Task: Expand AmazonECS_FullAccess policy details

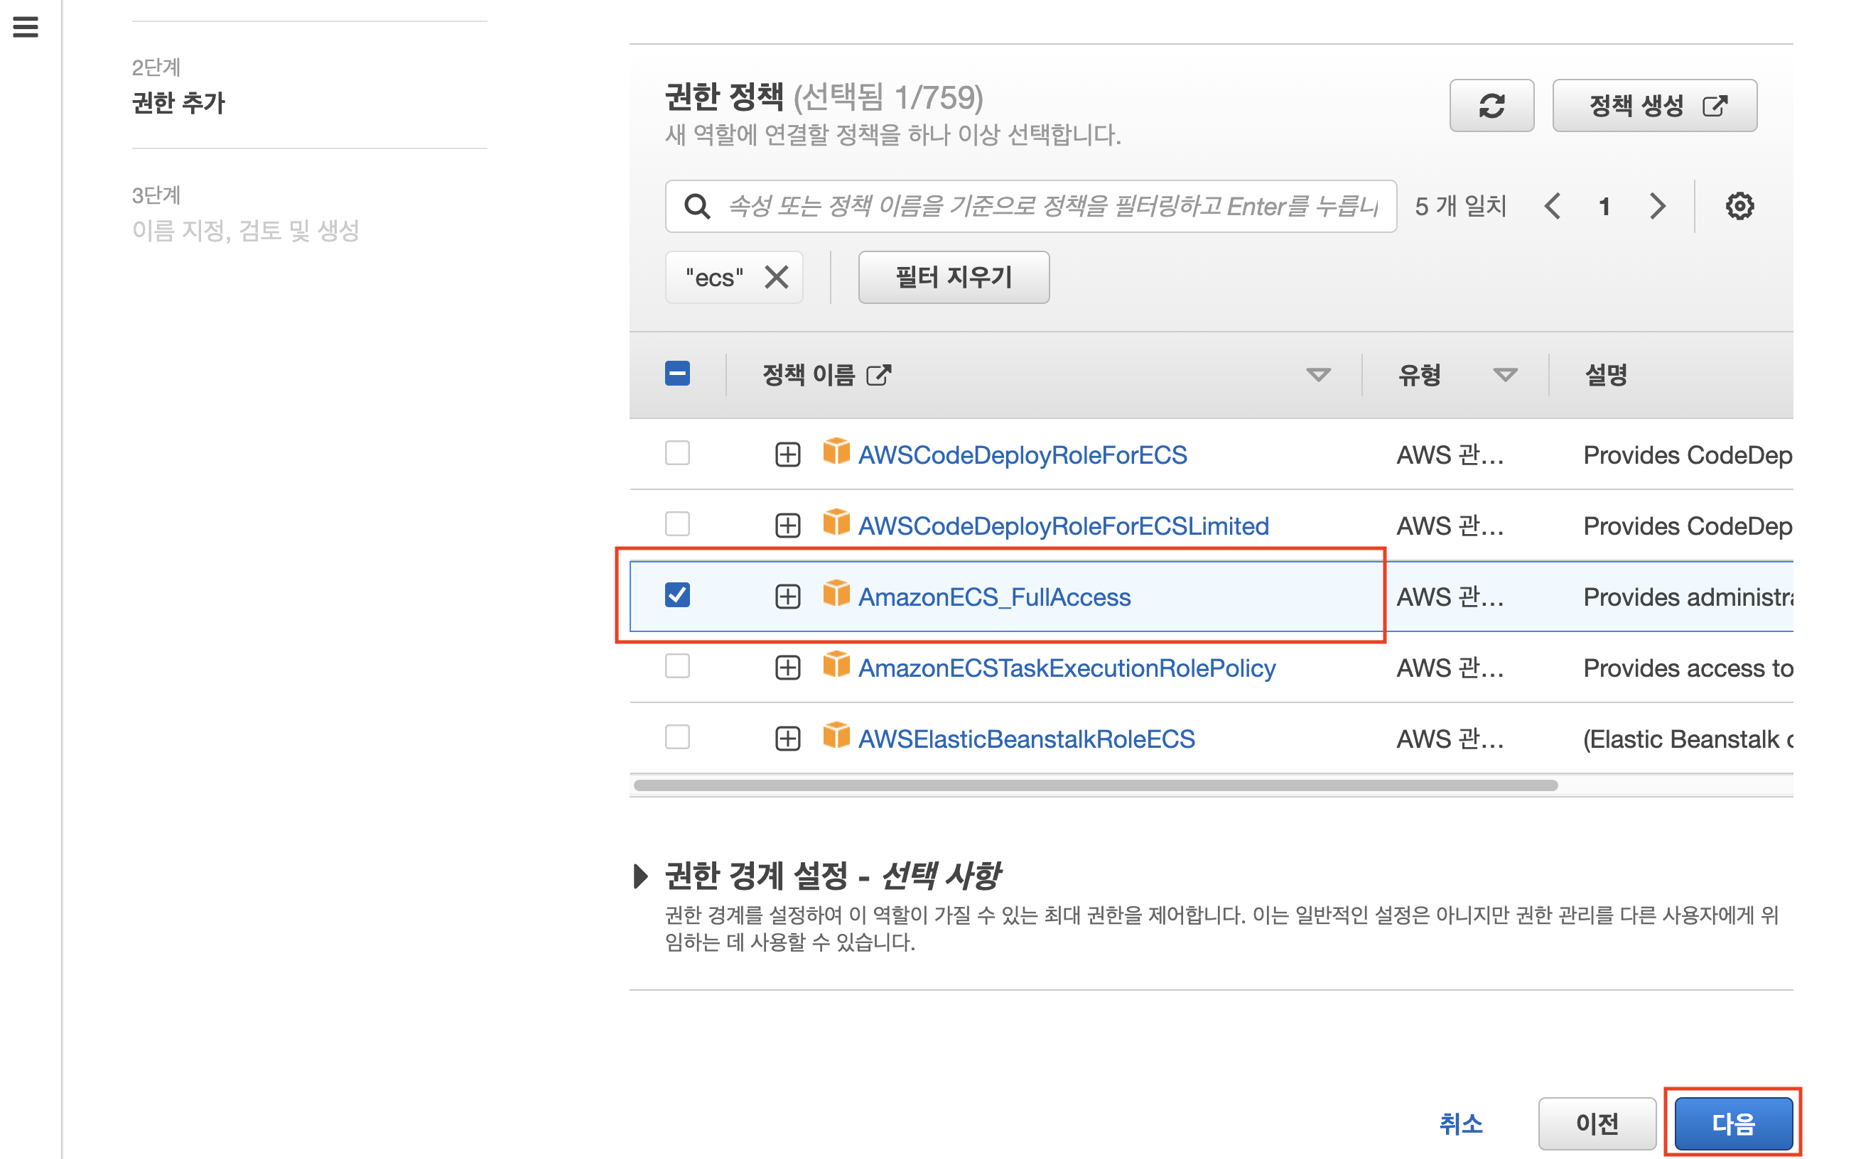Action: [787, 597]
